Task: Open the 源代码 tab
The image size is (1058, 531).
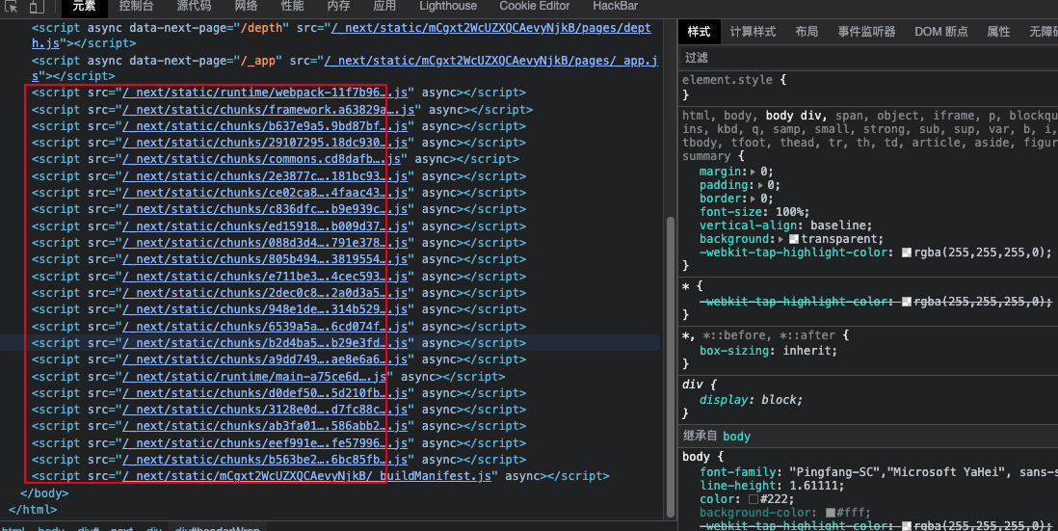Action: click(194, 6)
